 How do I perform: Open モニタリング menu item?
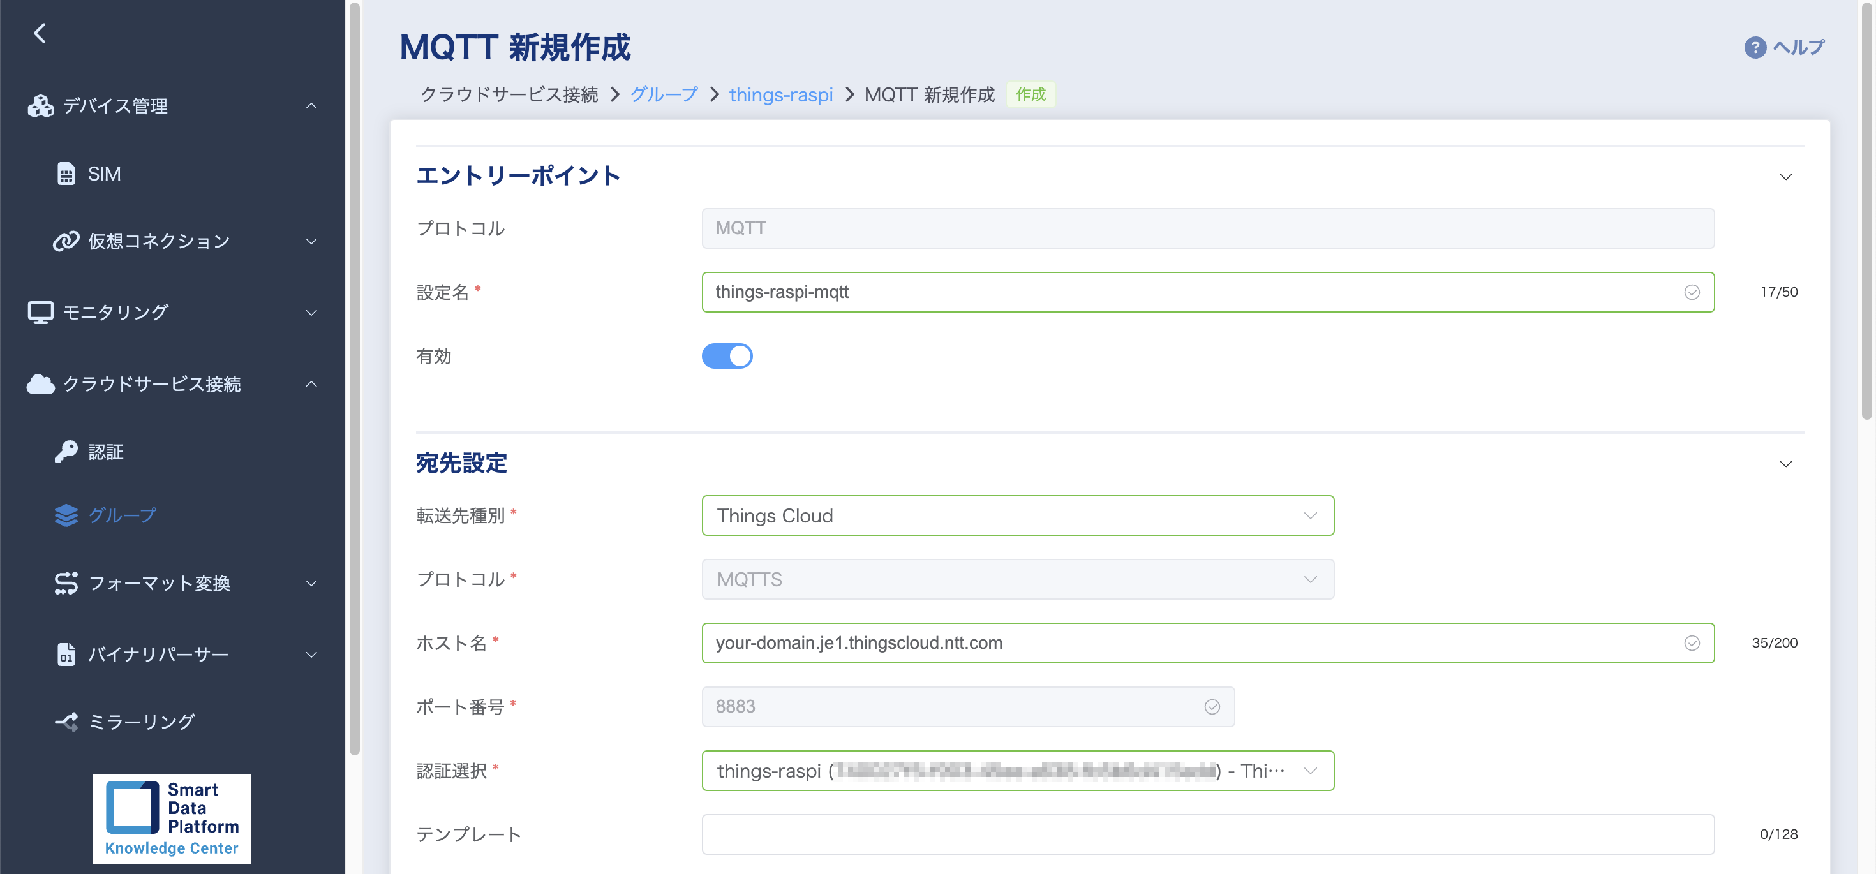click(115, 313)
